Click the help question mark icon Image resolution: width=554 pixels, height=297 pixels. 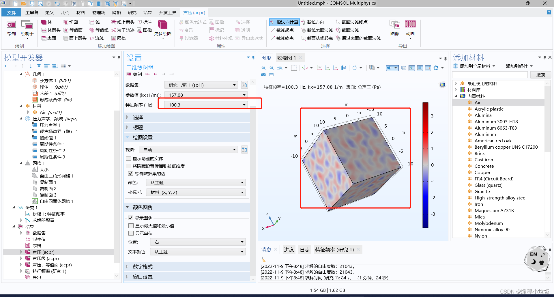point(549,12)
